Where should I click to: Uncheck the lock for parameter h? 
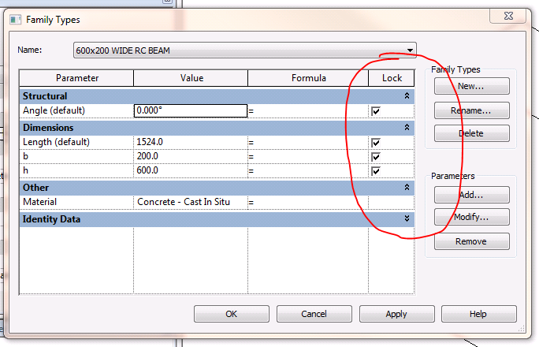(376, 171)
